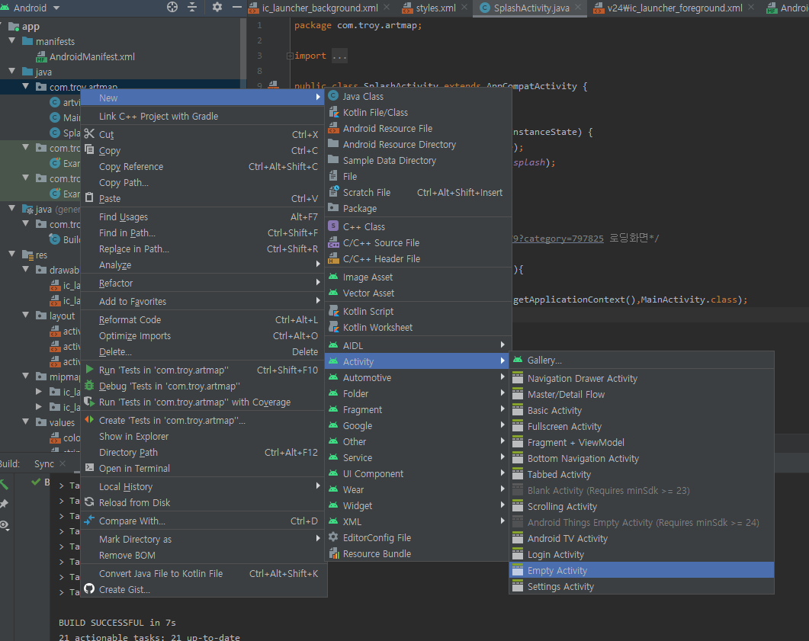Select Login Activity template
Screen dimensions: 809x641
tap(641, 554)
